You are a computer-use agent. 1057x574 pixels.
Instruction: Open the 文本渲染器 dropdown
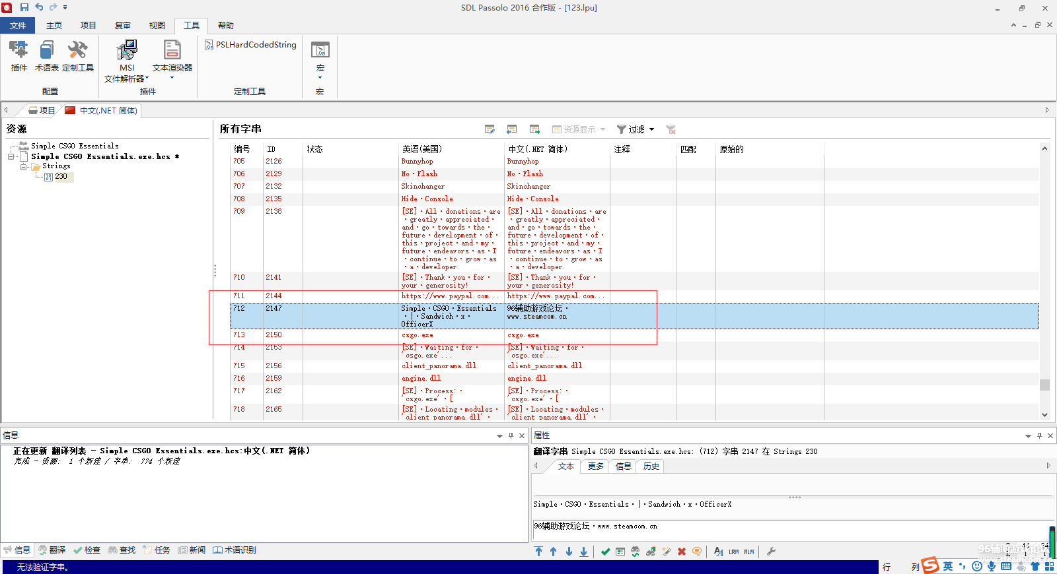coord(172,61)
